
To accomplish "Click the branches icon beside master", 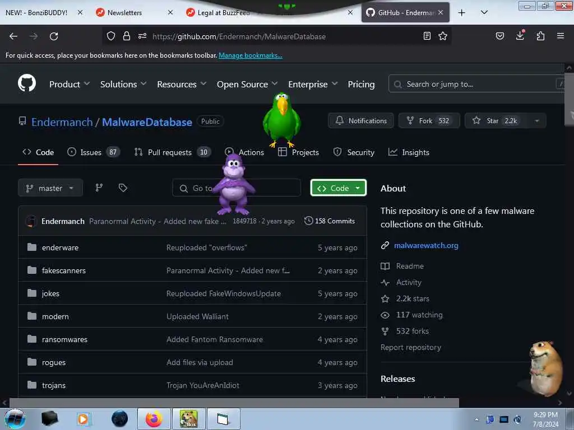I will click(x=99, y=188).
